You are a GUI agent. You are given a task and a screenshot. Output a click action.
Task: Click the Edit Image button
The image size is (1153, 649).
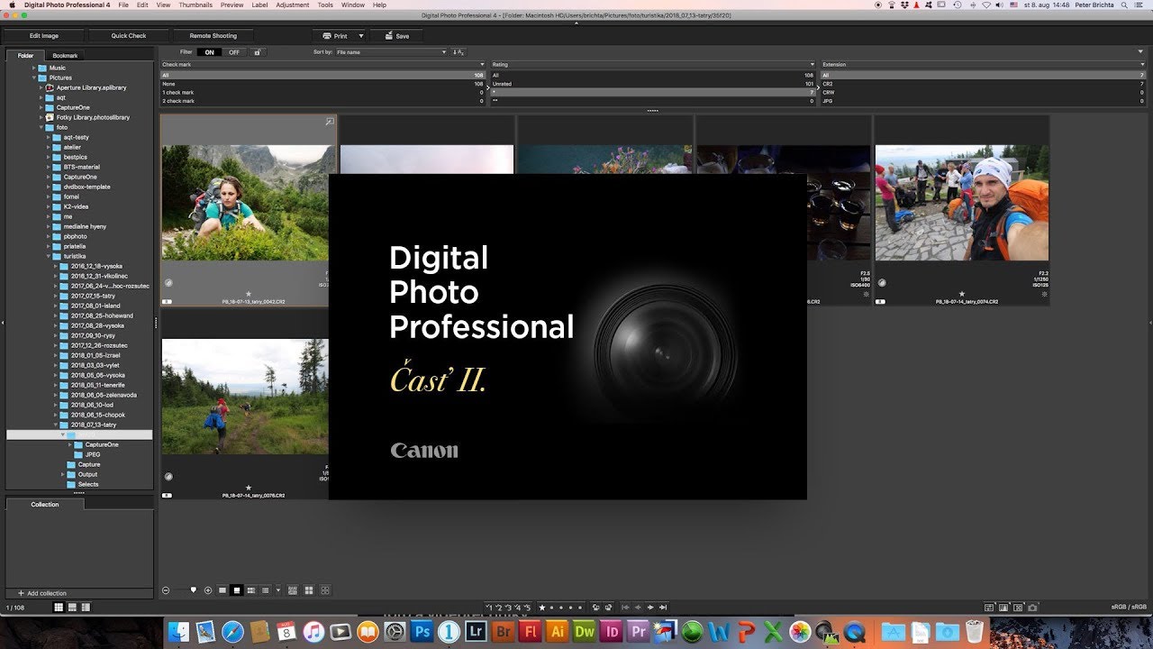[x=44, y=36]
